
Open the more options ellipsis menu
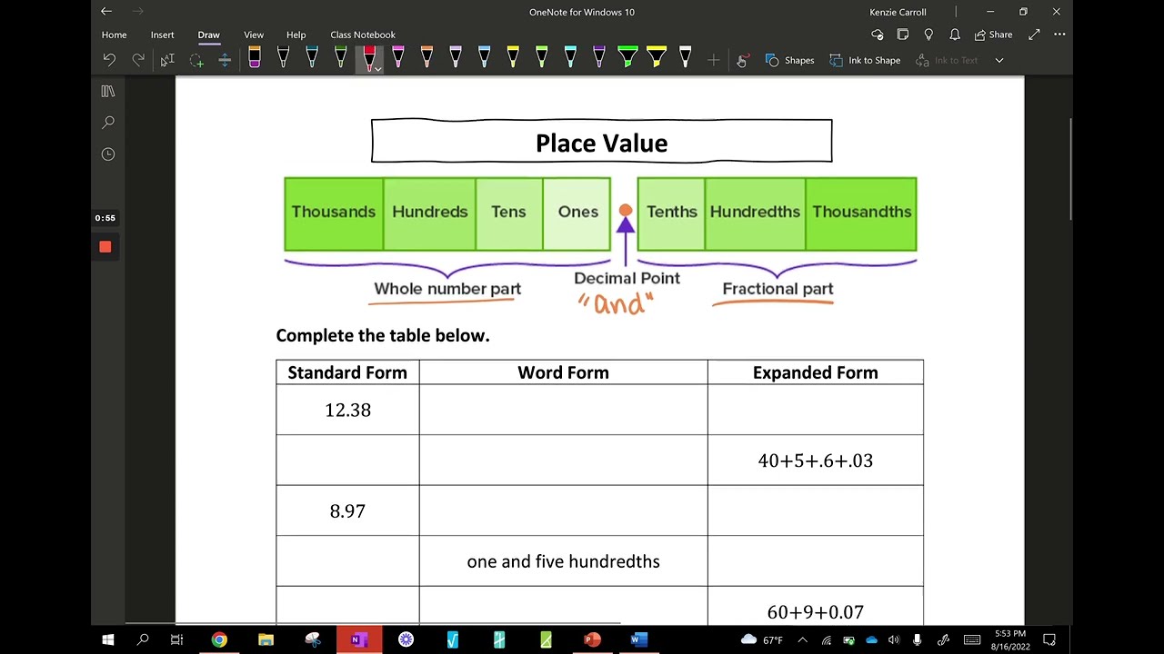click(x=1059, y=35)
